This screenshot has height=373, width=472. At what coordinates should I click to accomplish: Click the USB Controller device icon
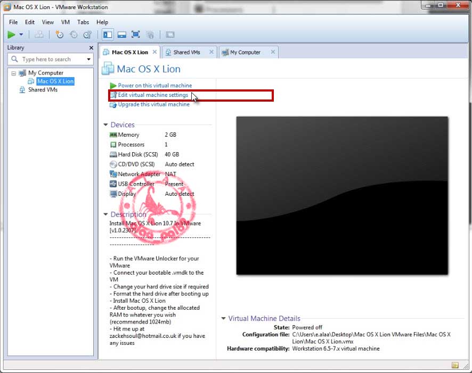(x=113, y=184)
